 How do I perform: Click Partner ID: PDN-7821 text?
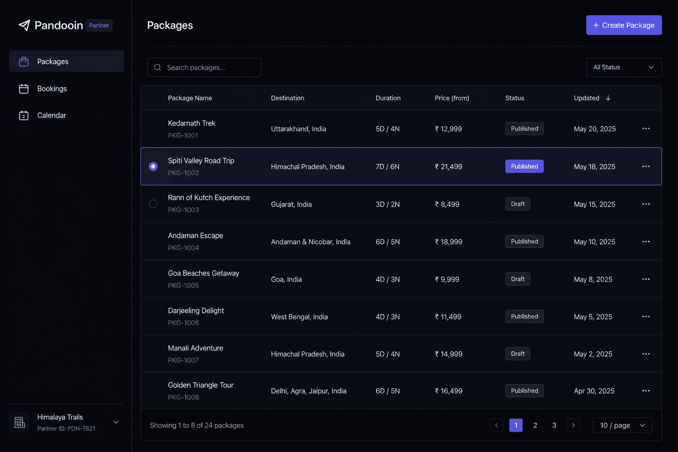click(x=66, y=429)
